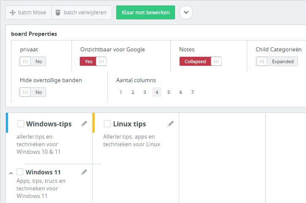Open the Linux tips category title

click(x=129, y=124)
